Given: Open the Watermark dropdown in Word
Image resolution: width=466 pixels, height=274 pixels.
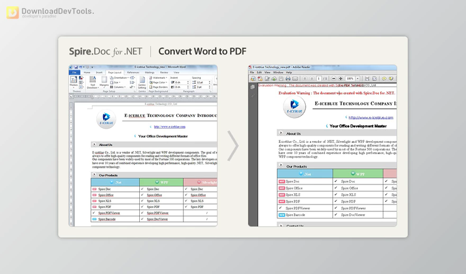Looking at the screenshot, I should (x=158, y=78).
